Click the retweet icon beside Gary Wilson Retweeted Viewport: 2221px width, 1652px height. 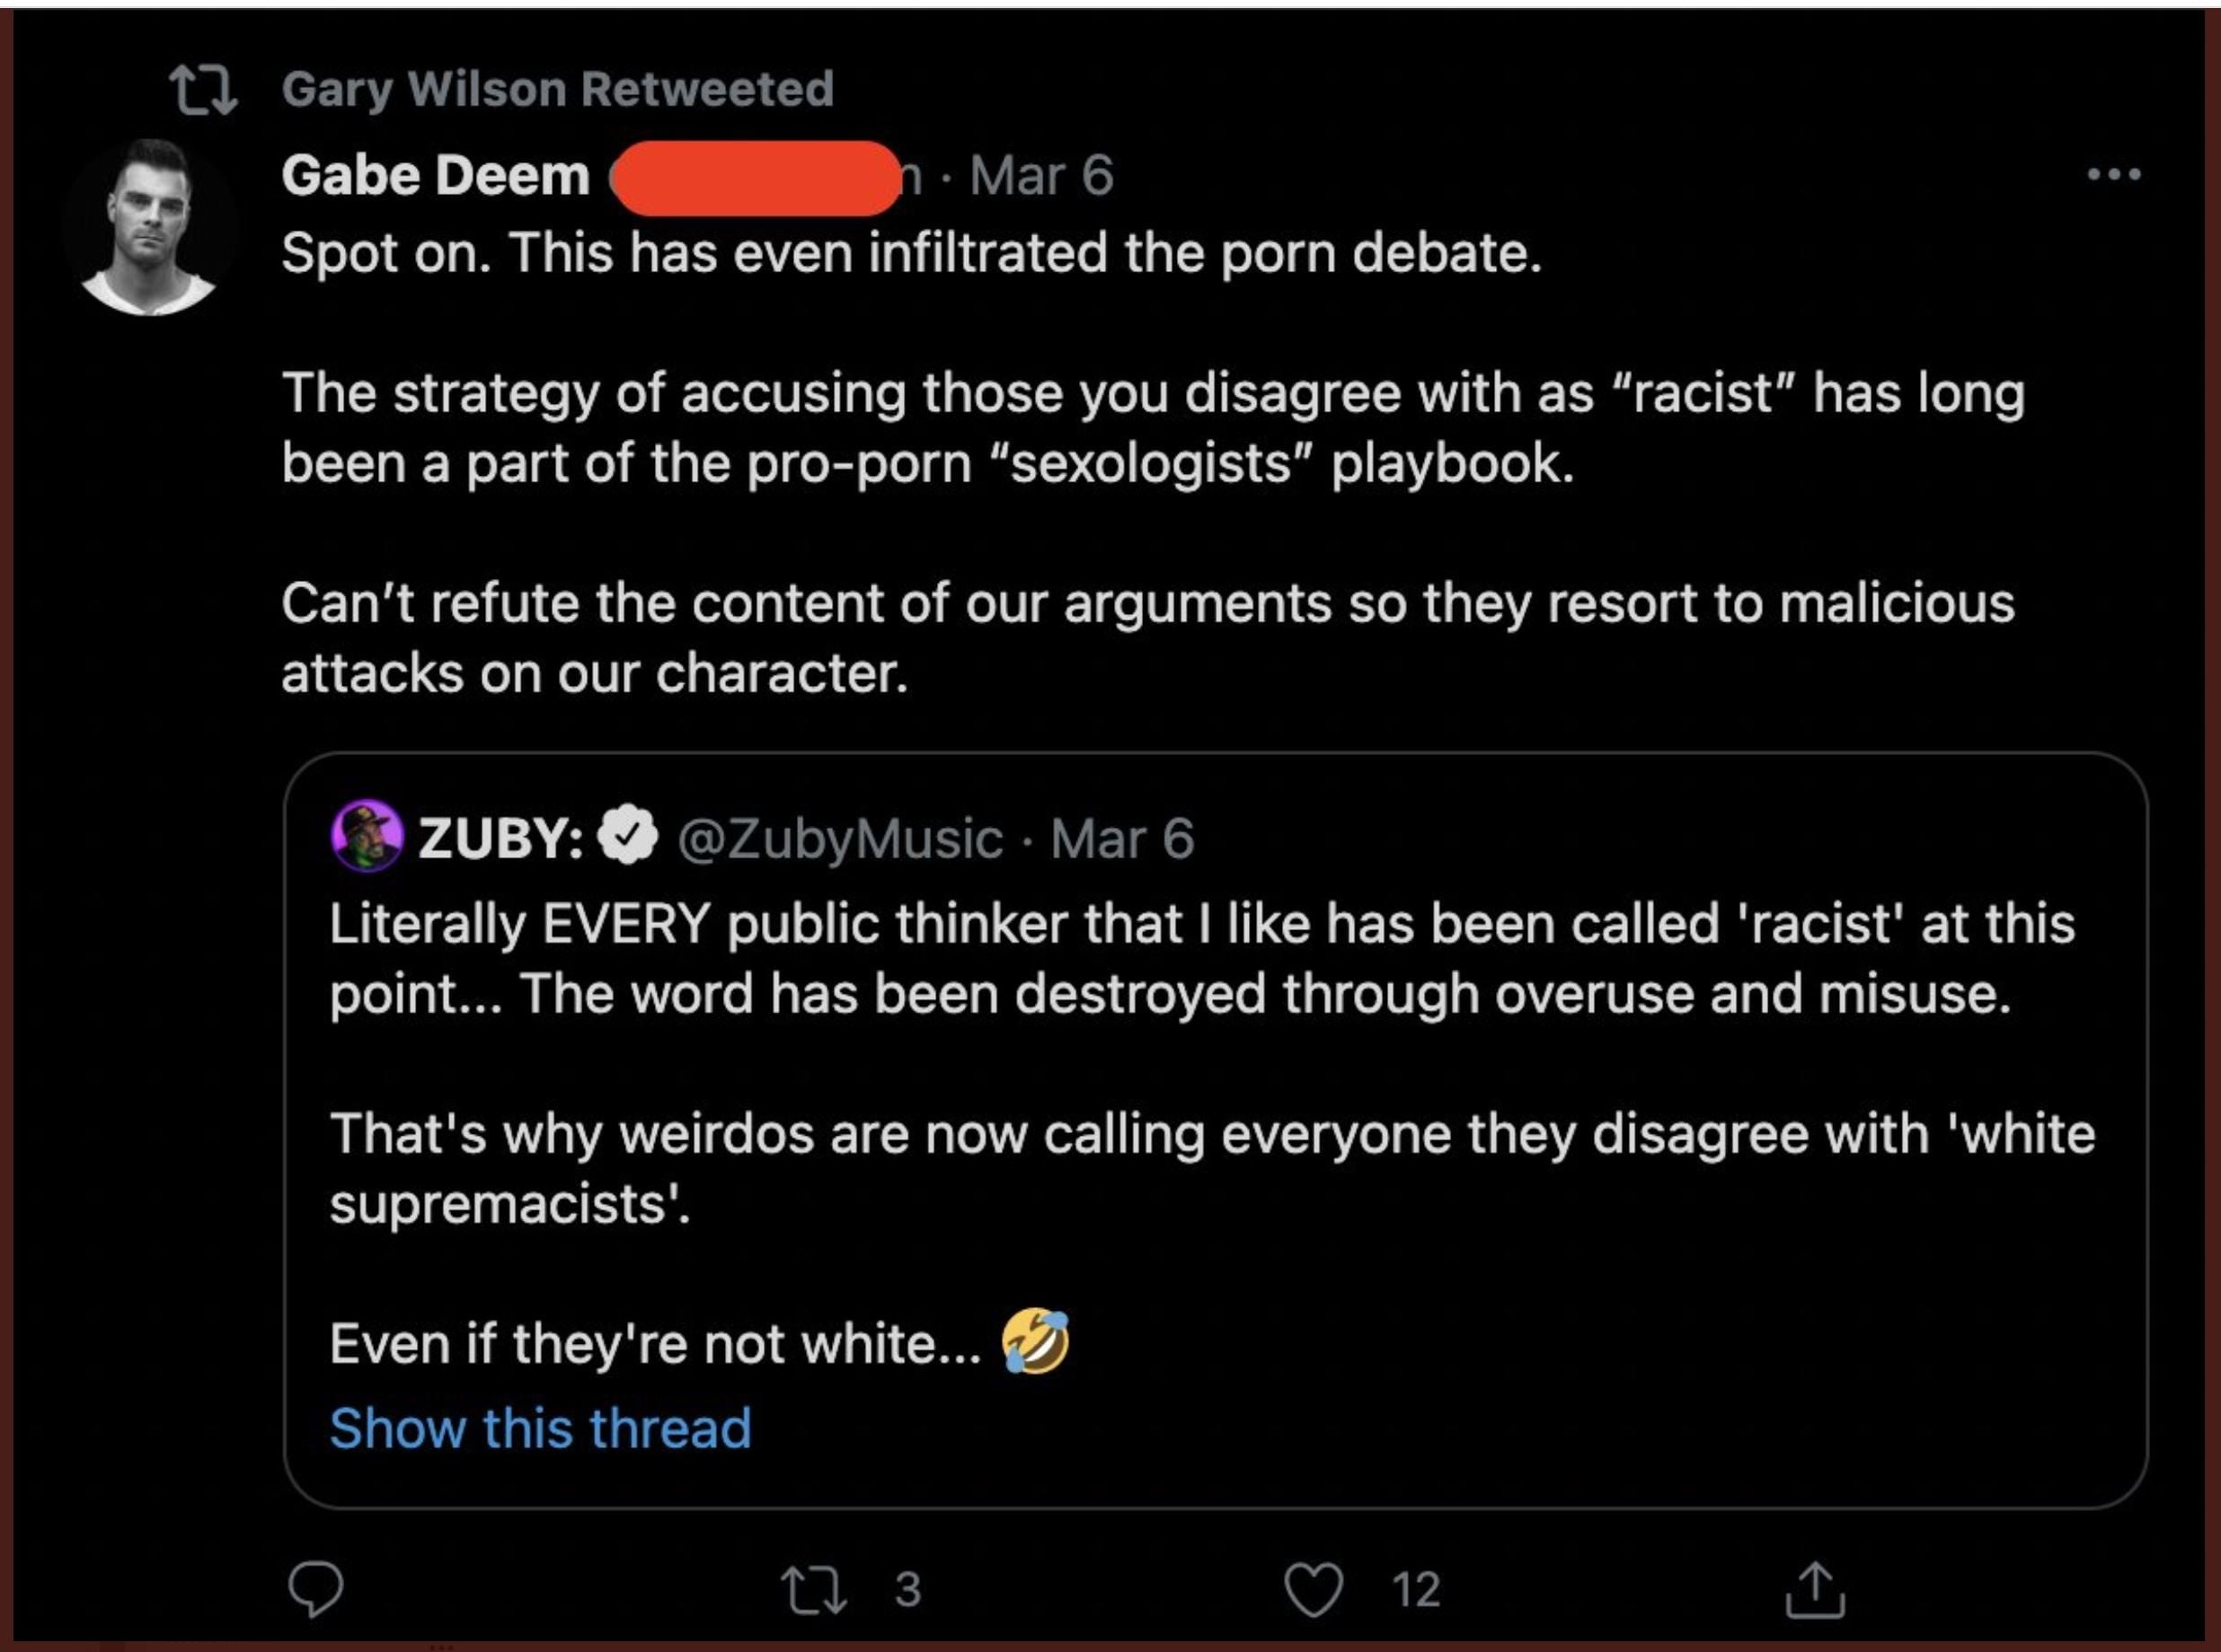[x=203, y=90]
